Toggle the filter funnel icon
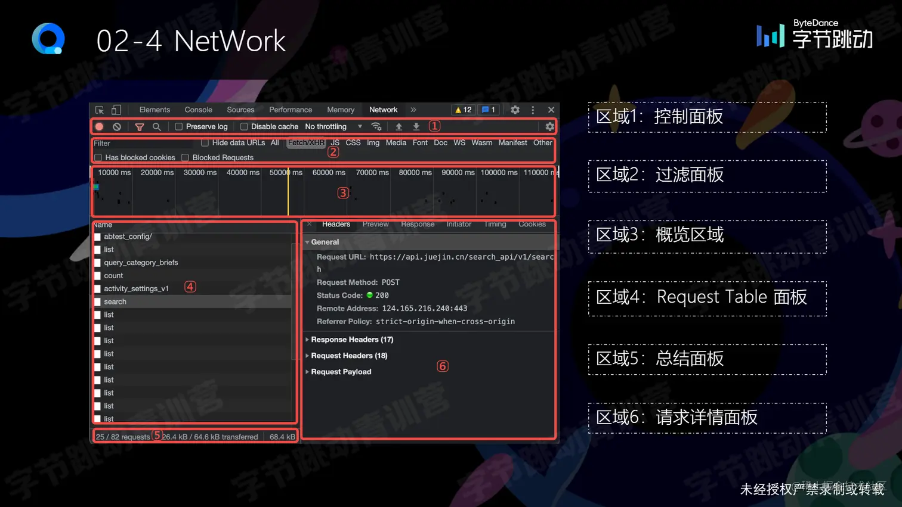 (140, 126)
